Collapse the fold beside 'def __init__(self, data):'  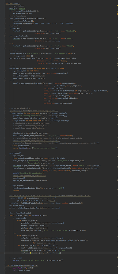(5, 268)
